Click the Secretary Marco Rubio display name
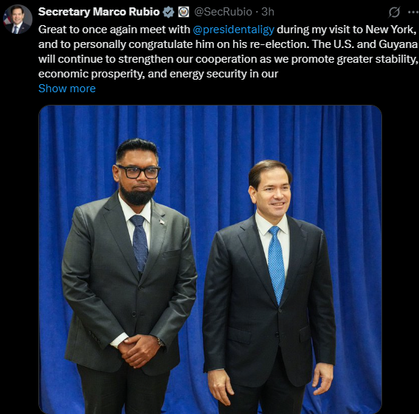The height and width of the screenshot is (414, 419). pyautogui.click(x=99, y=12)
